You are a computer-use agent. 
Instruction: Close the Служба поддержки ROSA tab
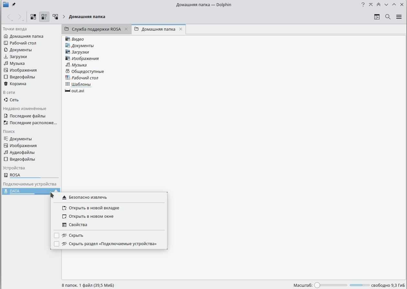coord(126,29)
